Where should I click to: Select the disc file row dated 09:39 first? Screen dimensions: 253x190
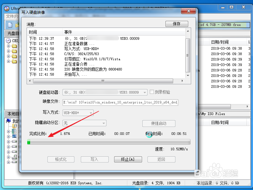(226, 59)
